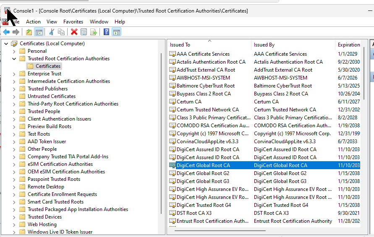
Task: Select Buypass Class 2 Root CA certificate
Action: coord(204,94)
